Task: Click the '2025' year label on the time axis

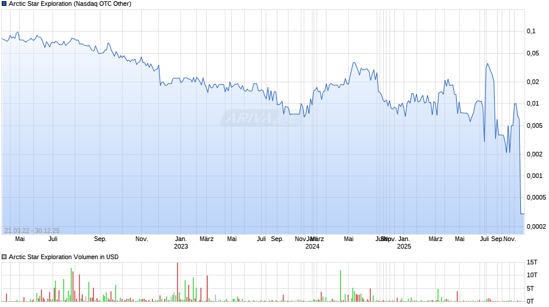Action: coord(404,246)
